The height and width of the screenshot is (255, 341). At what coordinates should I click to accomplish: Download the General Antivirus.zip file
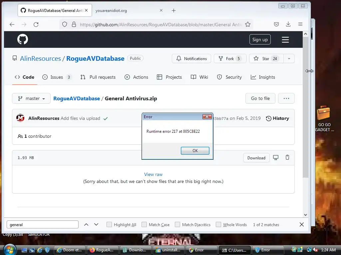[x=256, y=158]
